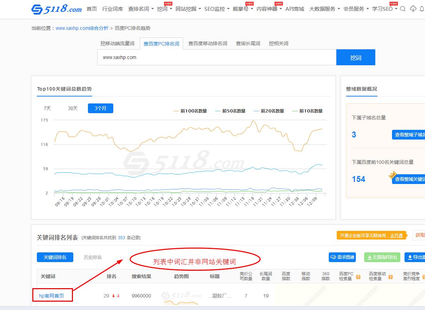
Task: Click the crown badge on 查看整域关键词 button
Action: (393, 174)
